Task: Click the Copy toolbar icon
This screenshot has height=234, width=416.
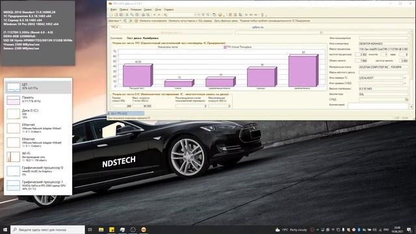Action: pos(132,15)
